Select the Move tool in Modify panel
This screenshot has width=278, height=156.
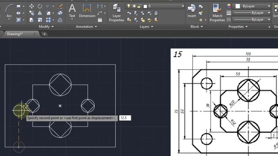[x=32, y=6]
